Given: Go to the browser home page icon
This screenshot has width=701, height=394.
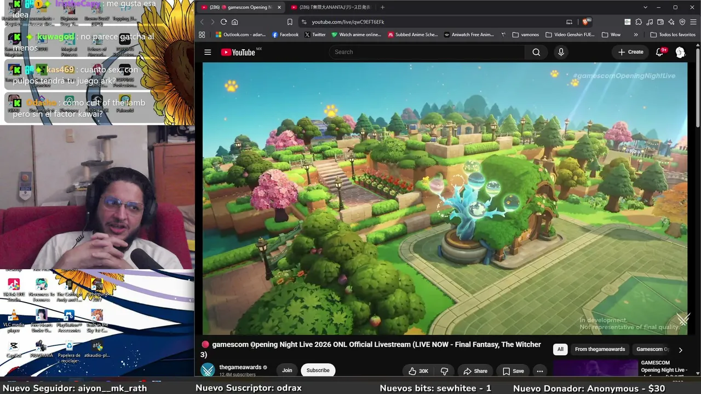Looking at the screenshot, I should (x=235, y=22).
